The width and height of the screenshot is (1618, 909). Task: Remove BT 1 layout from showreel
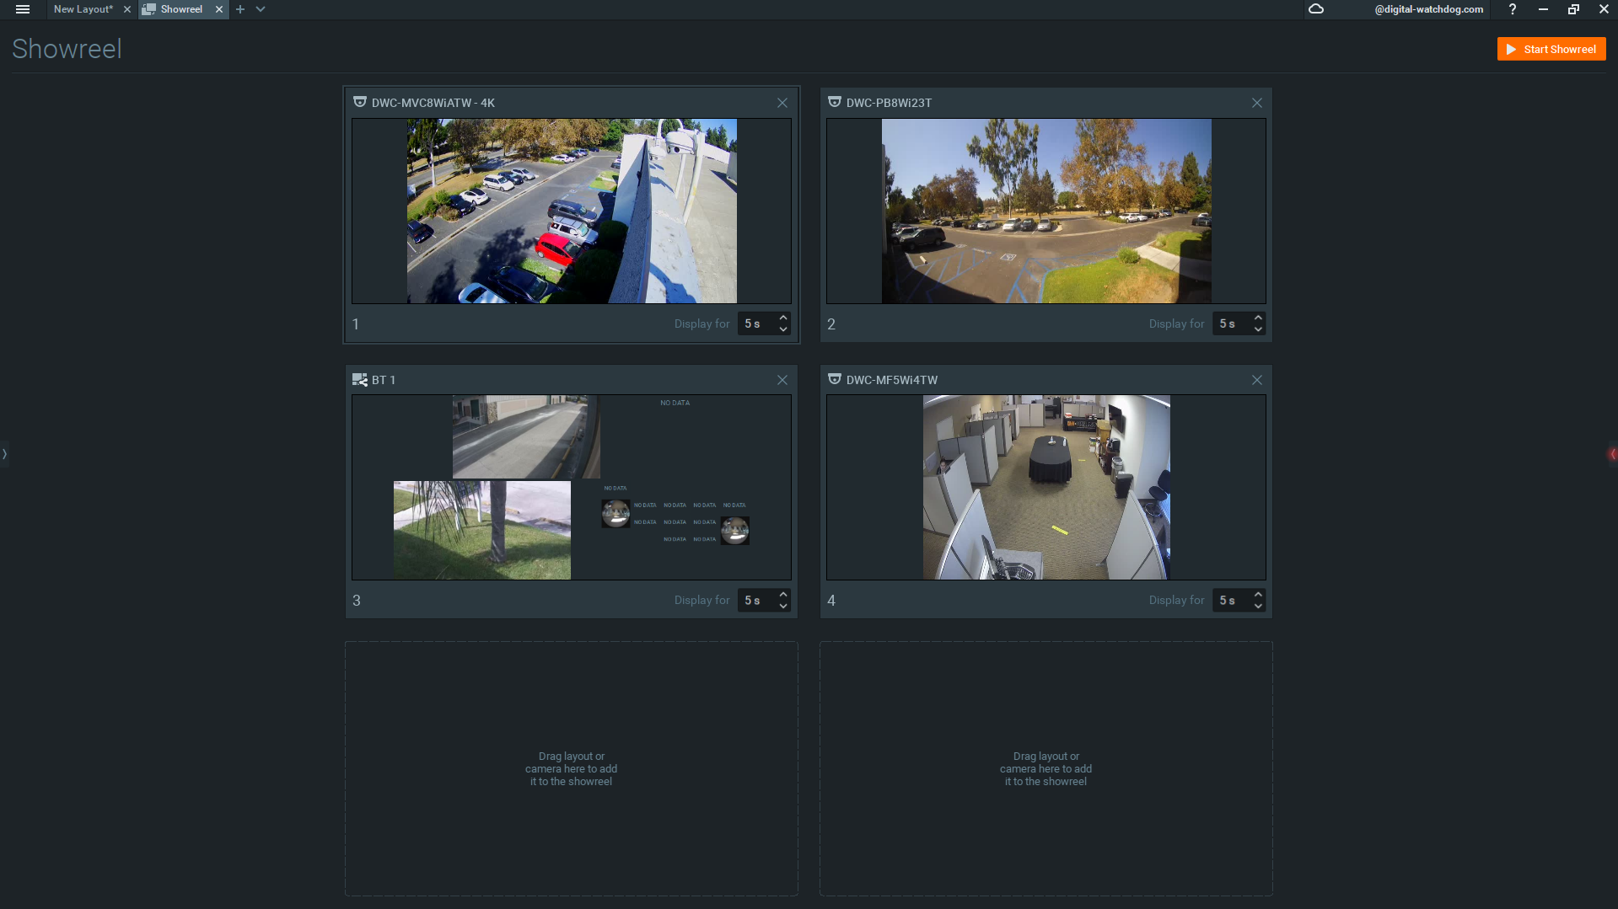(782, 380)
